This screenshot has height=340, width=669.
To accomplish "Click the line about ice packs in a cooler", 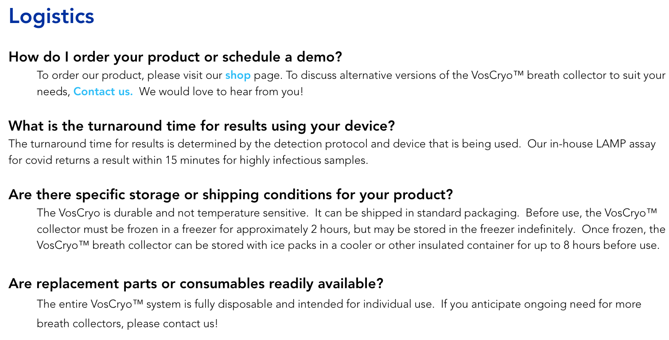I will 348,245.
